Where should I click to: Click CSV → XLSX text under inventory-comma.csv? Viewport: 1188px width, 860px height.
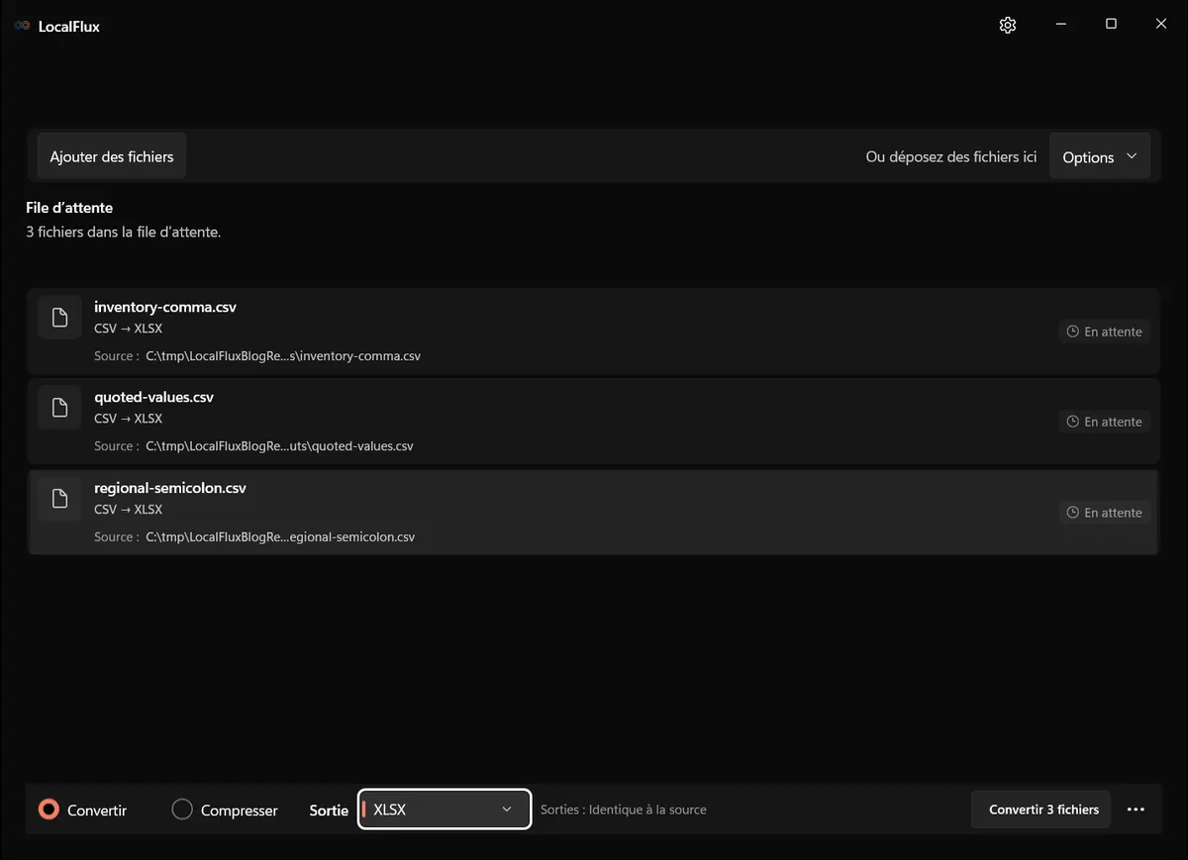[129, 329]
